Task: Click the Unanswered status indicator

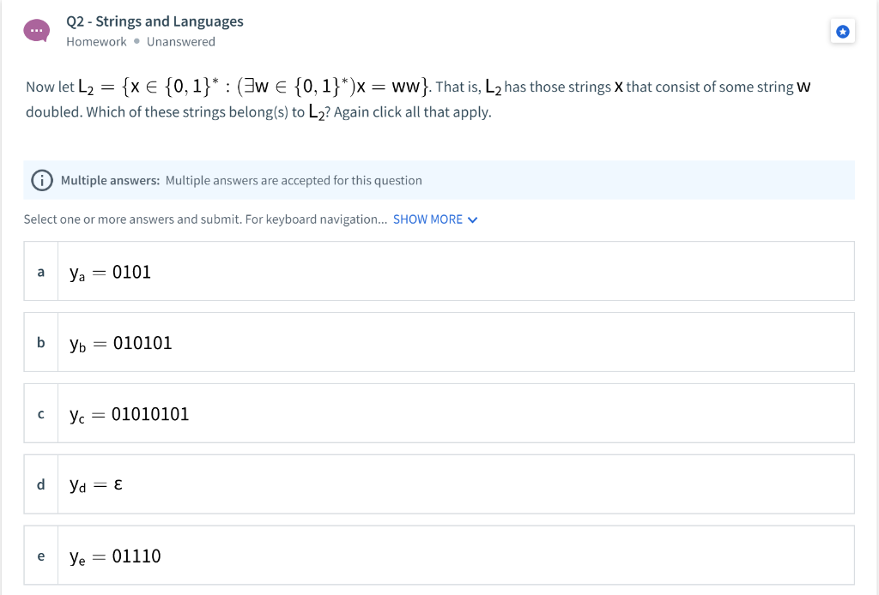Action: point(180,41)
